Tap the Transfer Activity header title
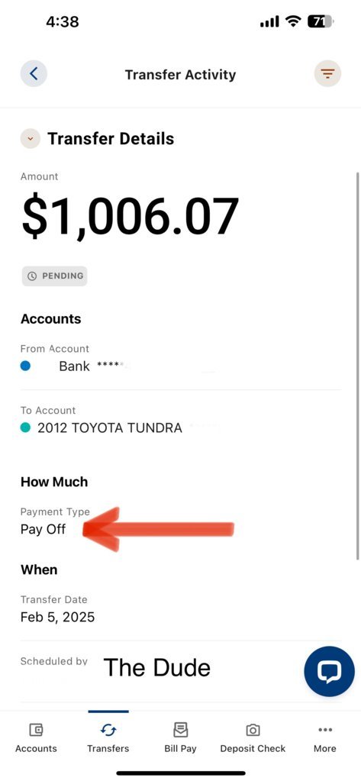The width and height of the screenshot is (361, 781). pyautogui.click(x=180, y=75)
